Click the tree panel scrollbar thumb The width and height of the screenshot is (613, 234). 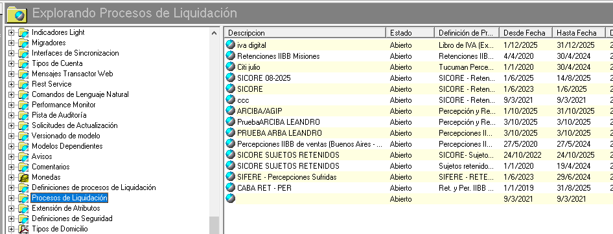(x=214, y=225)
